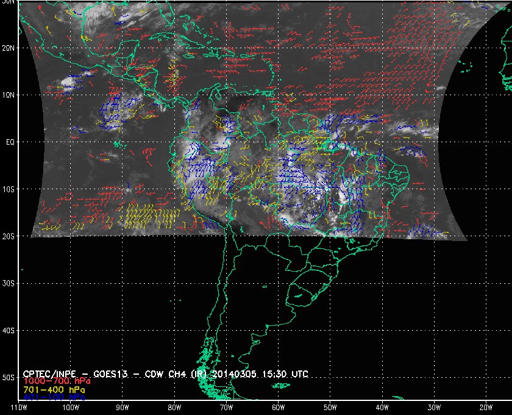Click the 10S latitude label
Viewport: 512px width, 415px height.
click(9, 189)
